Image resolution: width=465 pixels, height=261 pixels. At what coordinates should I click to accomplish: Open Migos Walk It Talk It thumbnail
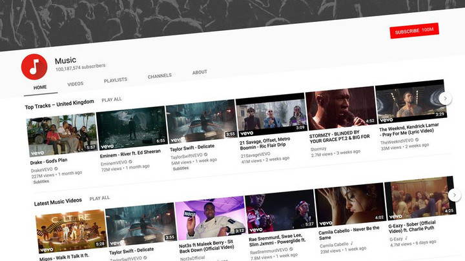tap(71, 231)
